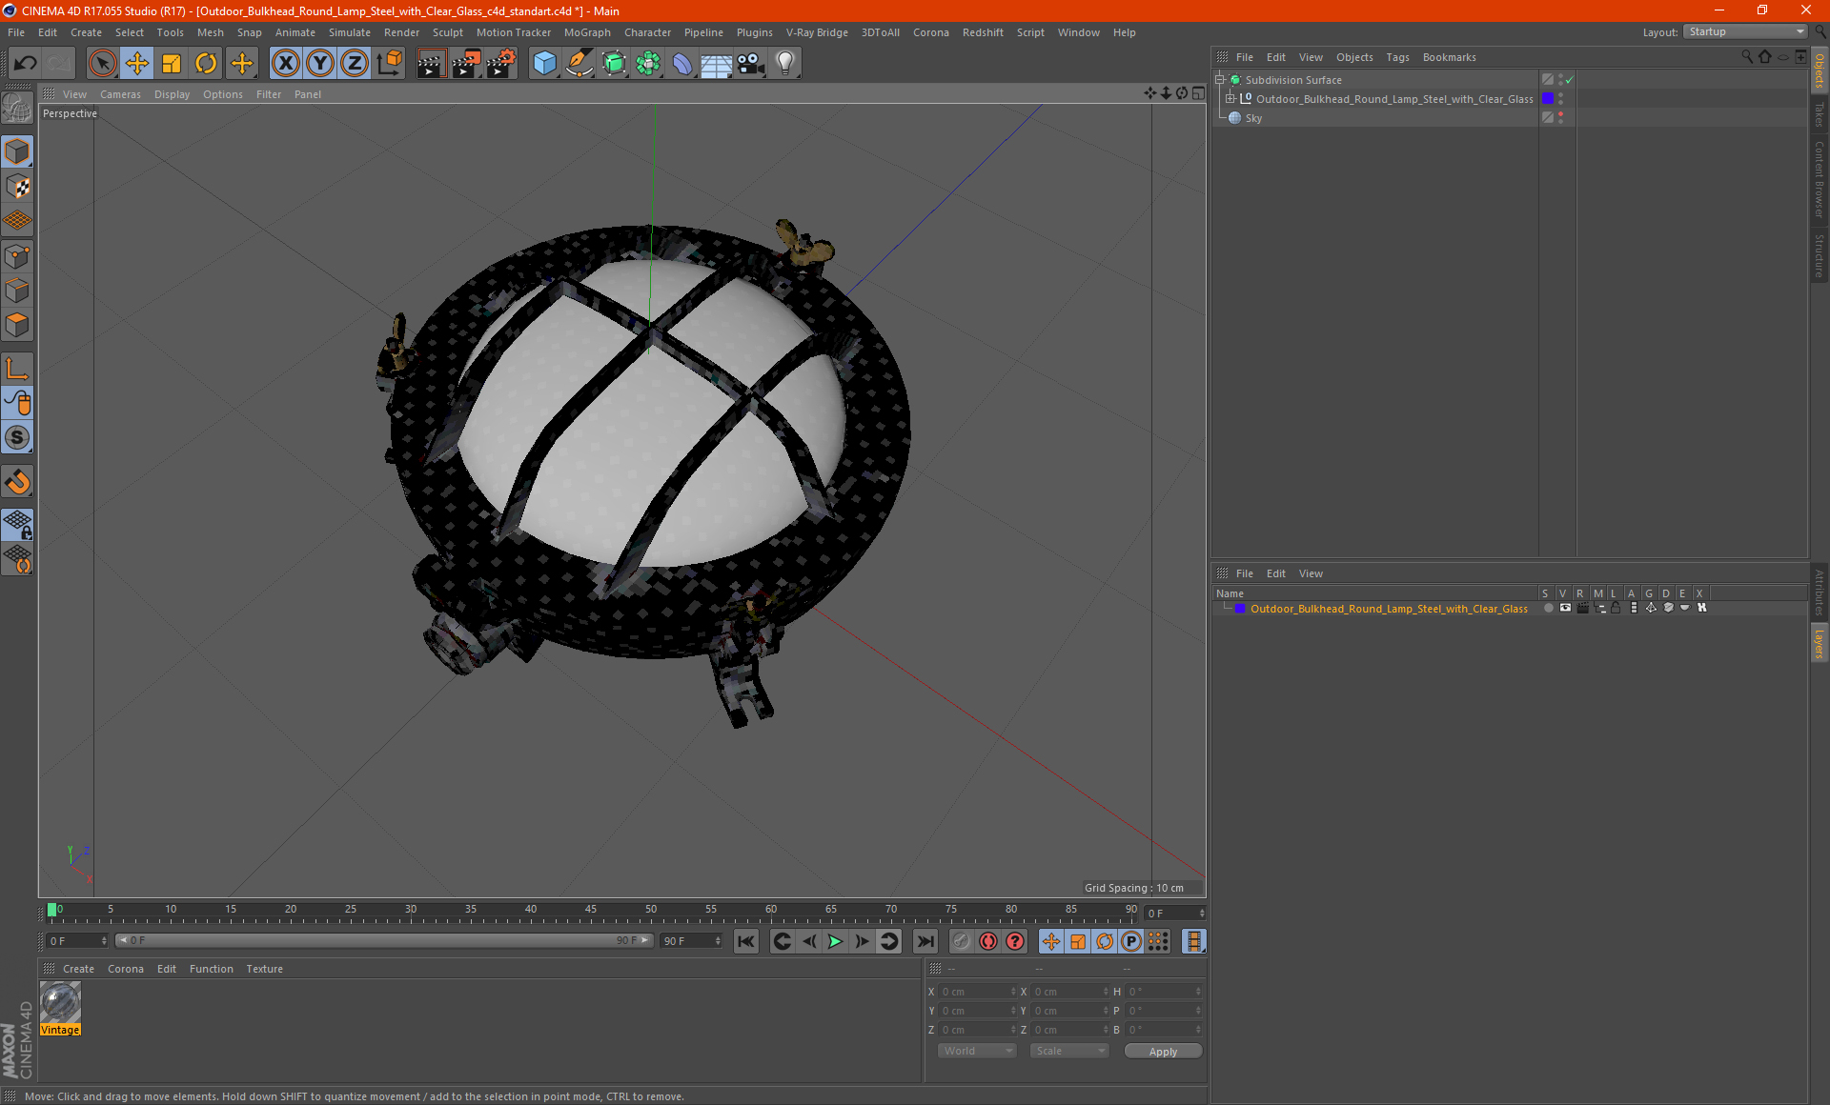Screen dimensions: 1830x1105
Task: Open the File menu
Action: 16,32
